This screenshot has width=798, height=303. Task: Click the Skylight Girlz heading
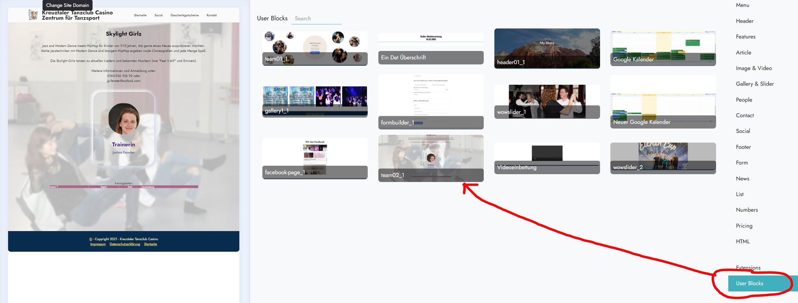(124, 34)
